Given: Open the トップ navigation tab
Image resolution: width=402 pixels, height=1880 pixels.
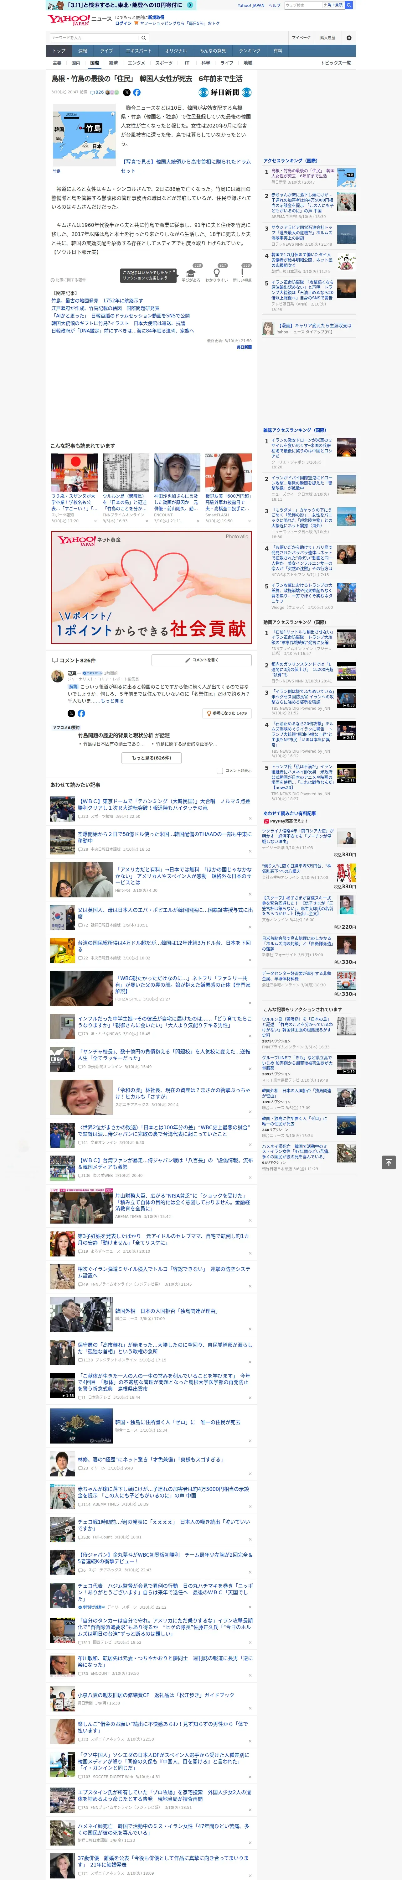Looking at the screenshot, I should coord(59,51).
